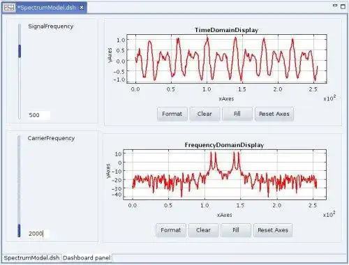349x265 pixels.
Task: Click inside the FrequencyDomainDisplay spectrum chart
Action: pos(225,174)
